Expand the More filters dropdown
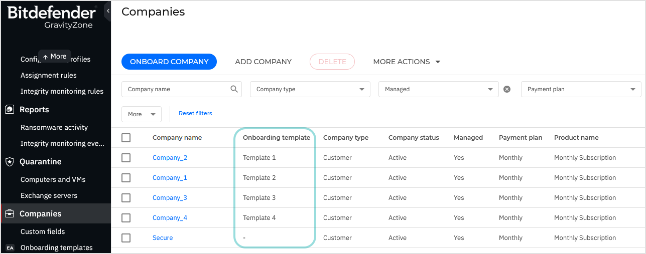This screenshot has width=646, height=254. click(142, 114)
